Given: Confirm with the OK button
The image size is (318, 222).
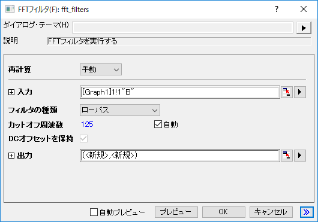Looking at the screenshot, I should tap(224, 212).
